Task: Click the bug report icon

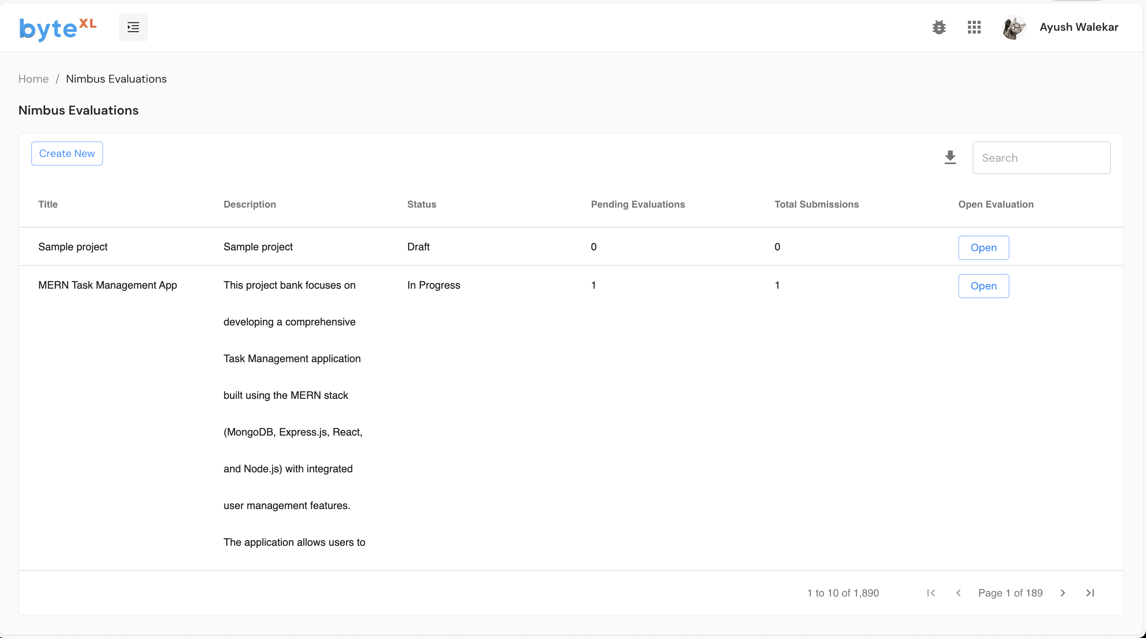Action: point(939,27)
